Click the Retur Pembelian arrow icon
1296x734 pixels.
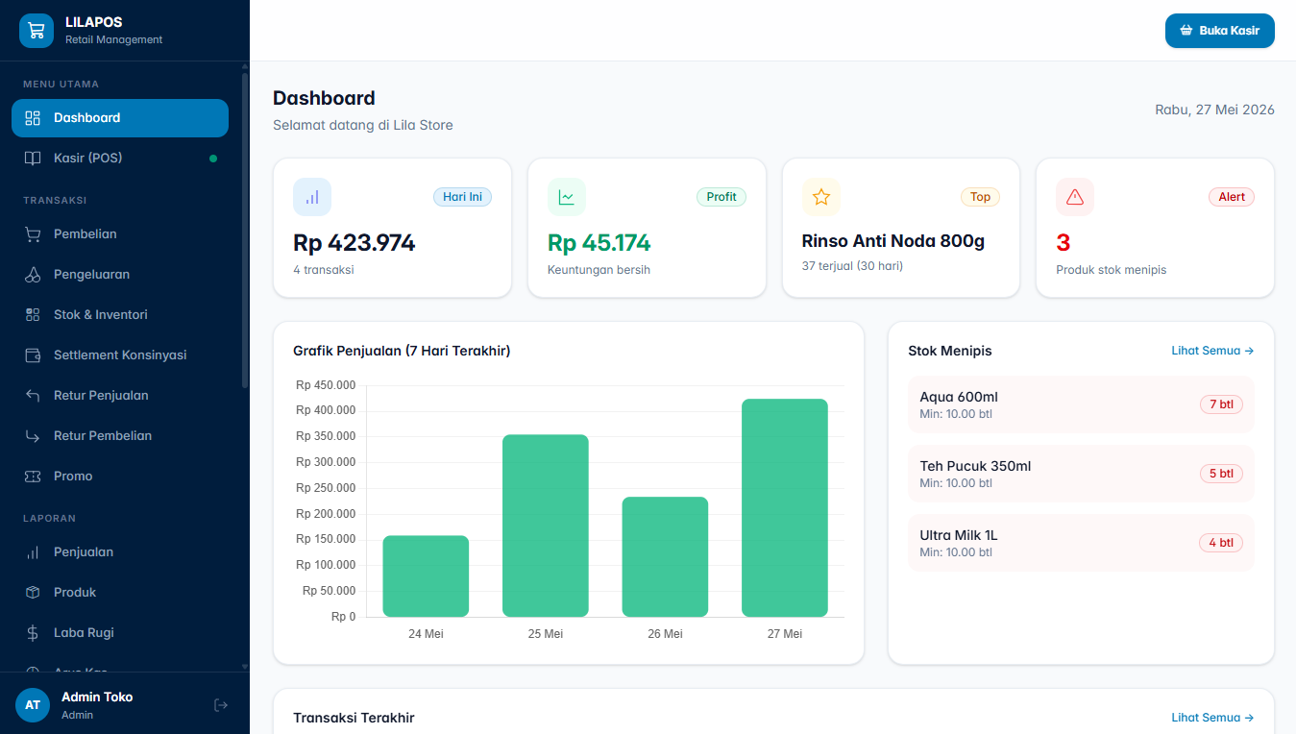(x=33, y=436)
